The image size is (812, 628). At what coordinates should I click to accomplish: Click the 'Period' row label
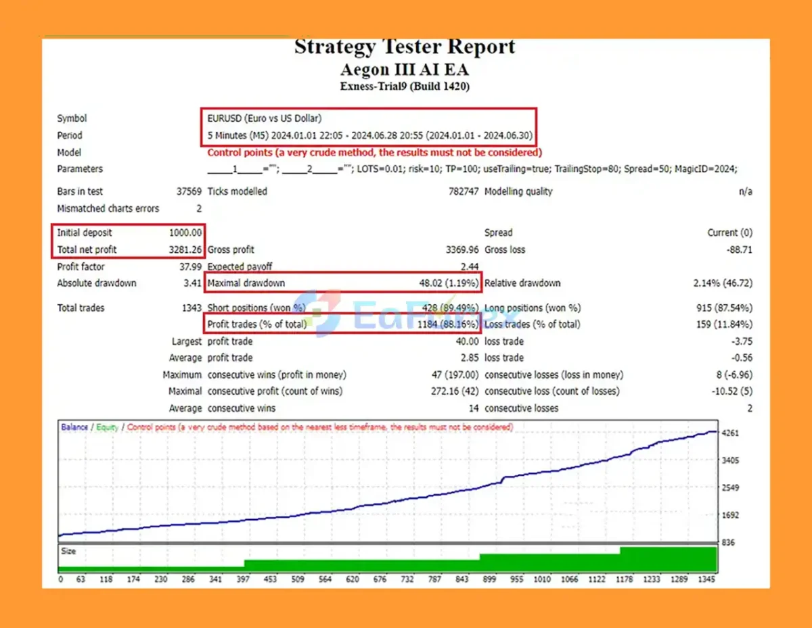[70, 135]
